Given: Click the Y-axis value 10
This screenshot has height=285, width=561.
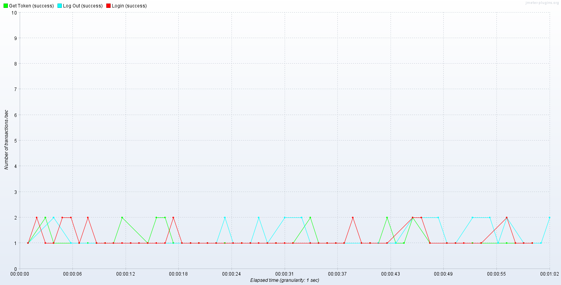Looking at the screenshot, I should [x=14, y=13].
